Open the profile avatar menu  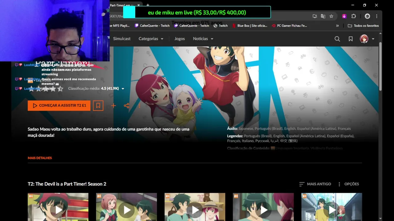(x=364, y=39)
